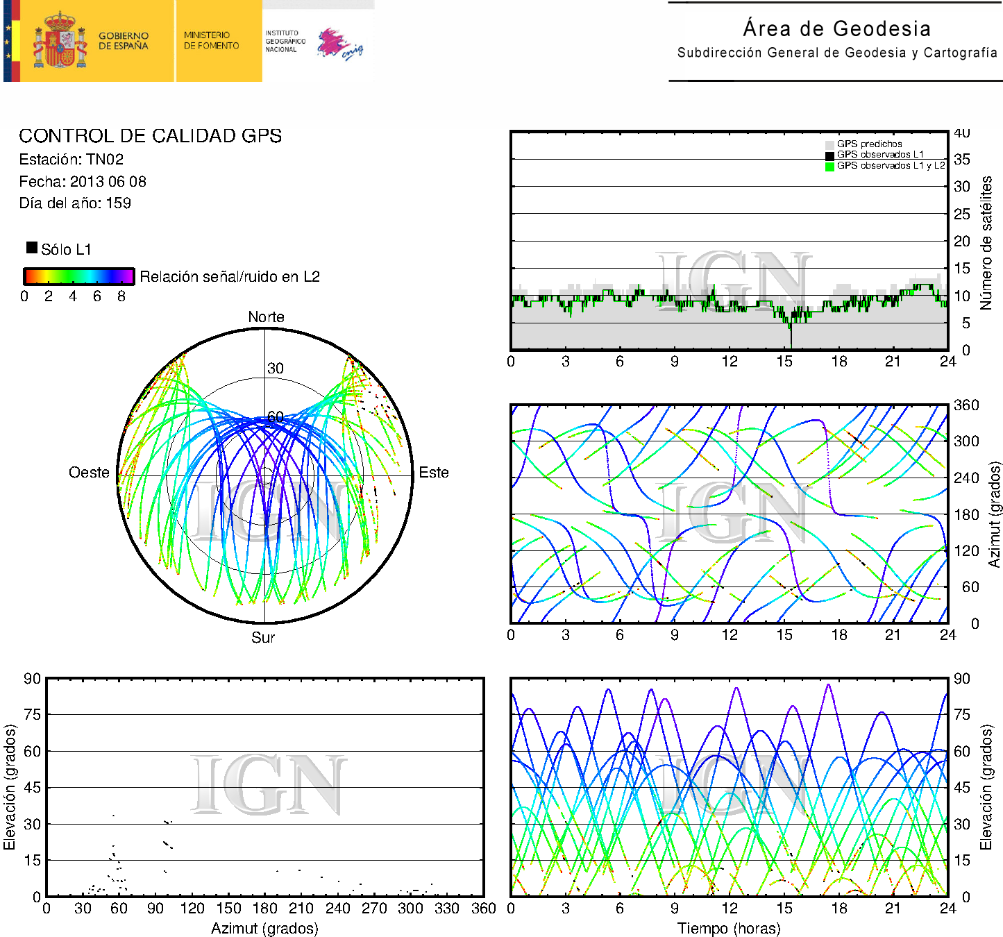Click the 8 value under the color bar
The height and width of the screenshot is (937, 1003).
pyautogui.click(x=121, y=296)
